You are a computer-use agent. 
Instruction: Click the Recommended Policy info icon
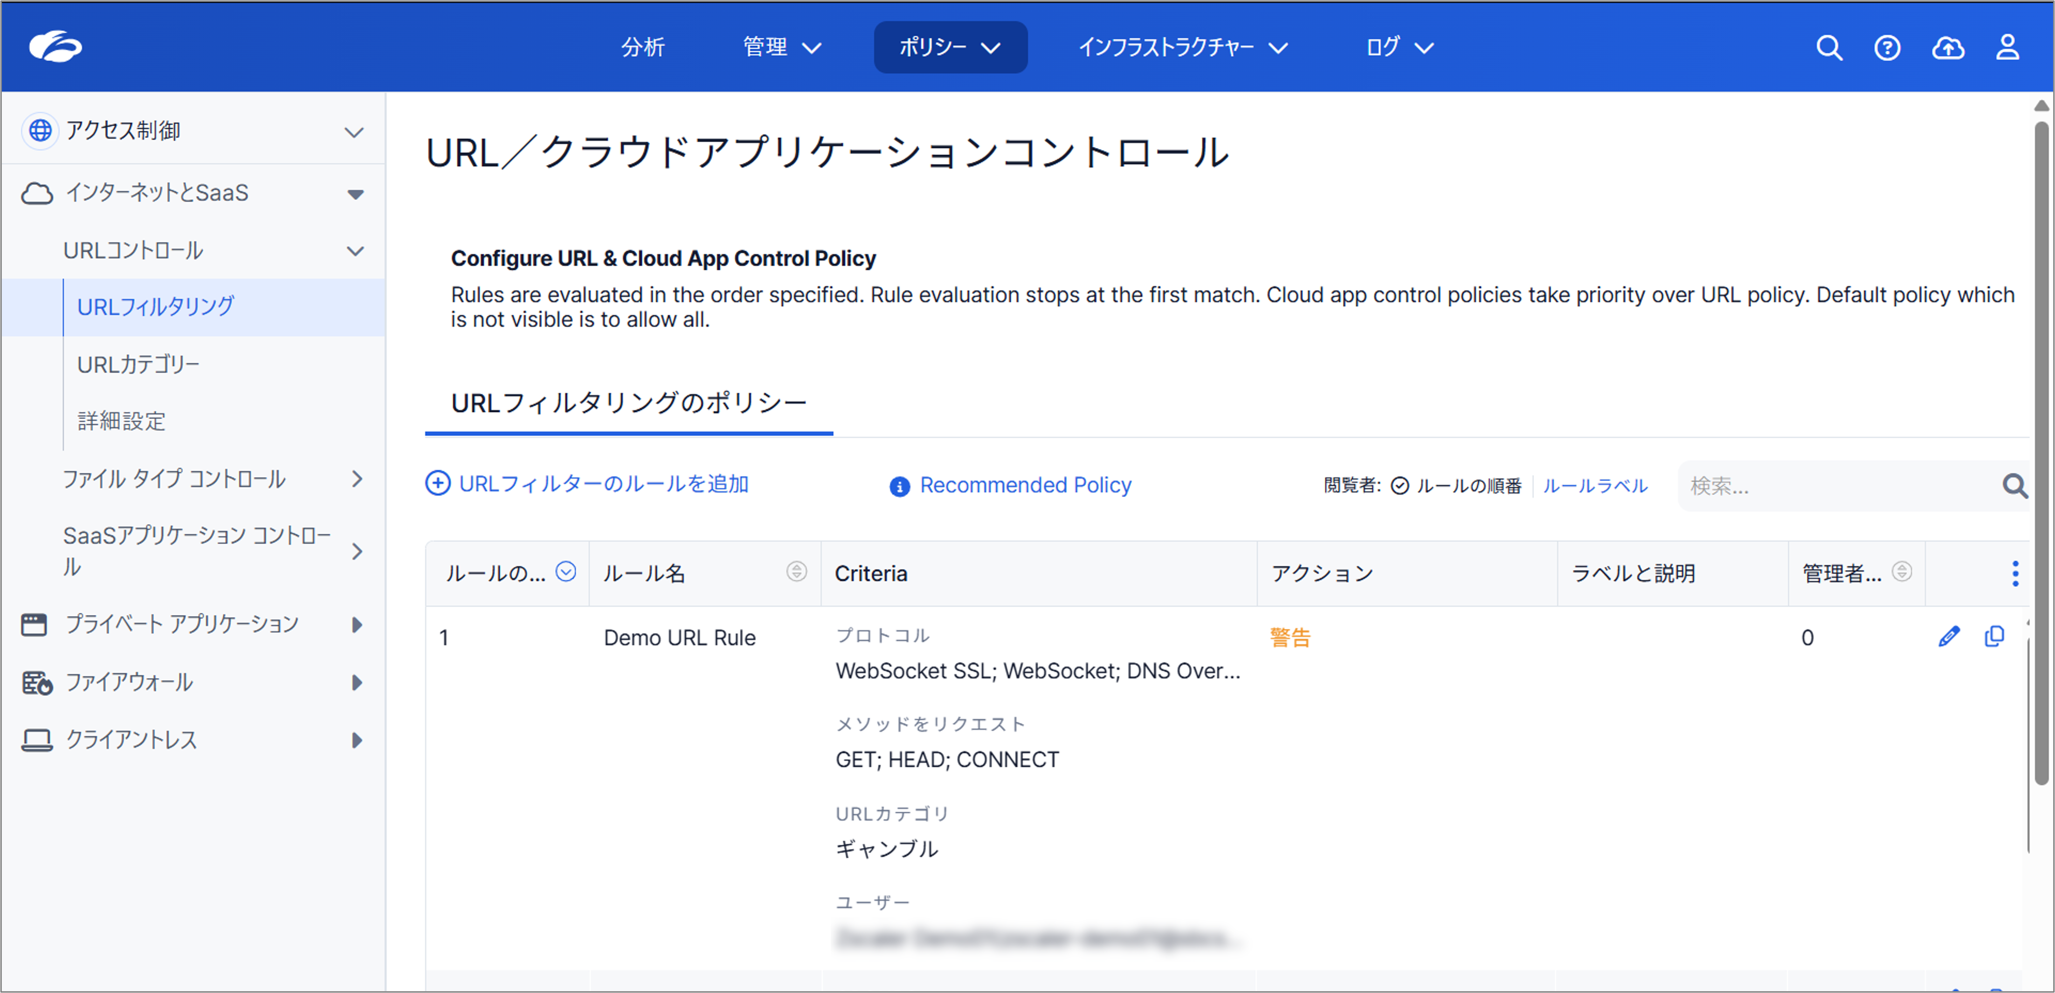click(899, 487)
